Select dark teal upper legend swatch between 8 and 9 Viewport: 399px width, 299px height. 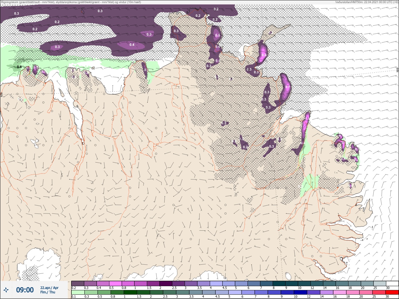click(279, 283)
